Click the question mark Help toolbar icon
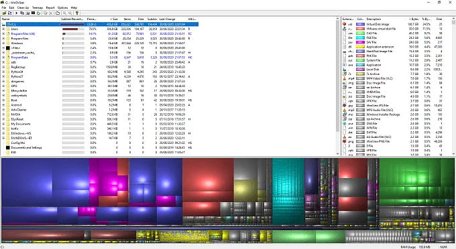456x249 pixels. pos(76,13)
